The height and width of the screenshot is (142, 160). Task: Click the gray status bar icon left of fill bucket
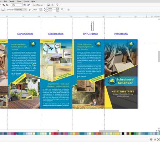151,140
